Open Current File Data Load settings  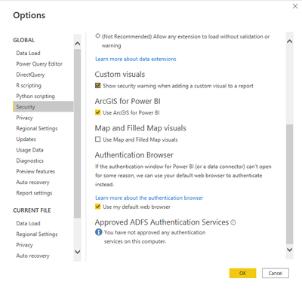pyautogui.click(x=28, y=223)
